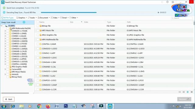Click the tree panel horizontal scrollbar

tap(15, 93)
